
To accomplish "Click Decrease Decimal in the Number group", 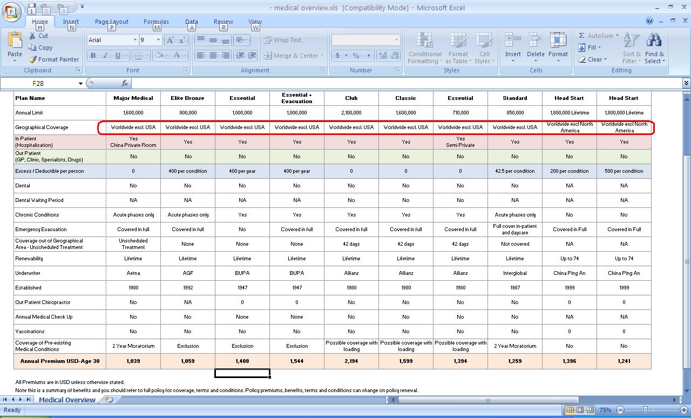I will pos(395,56).
